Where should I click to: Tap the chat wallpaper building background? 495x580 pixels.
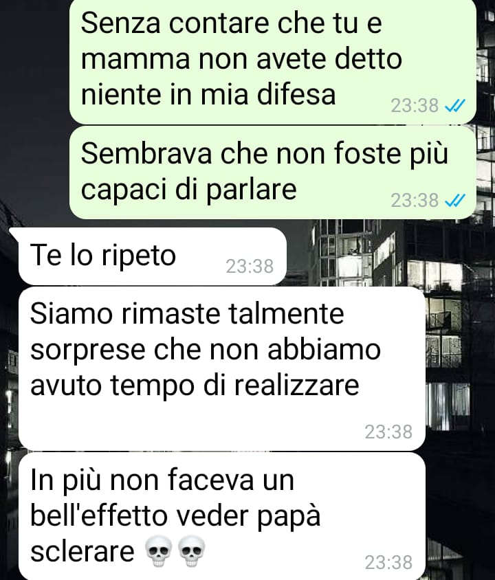(388, 255)
